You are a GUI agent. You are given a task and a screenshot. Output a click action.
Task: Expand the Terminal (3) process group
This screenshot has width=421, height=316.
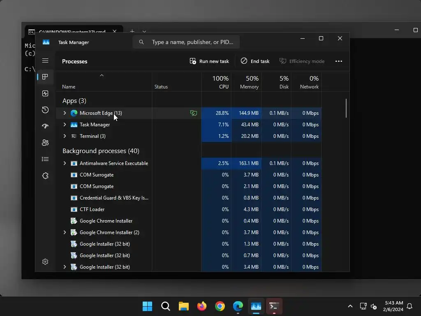65,136
